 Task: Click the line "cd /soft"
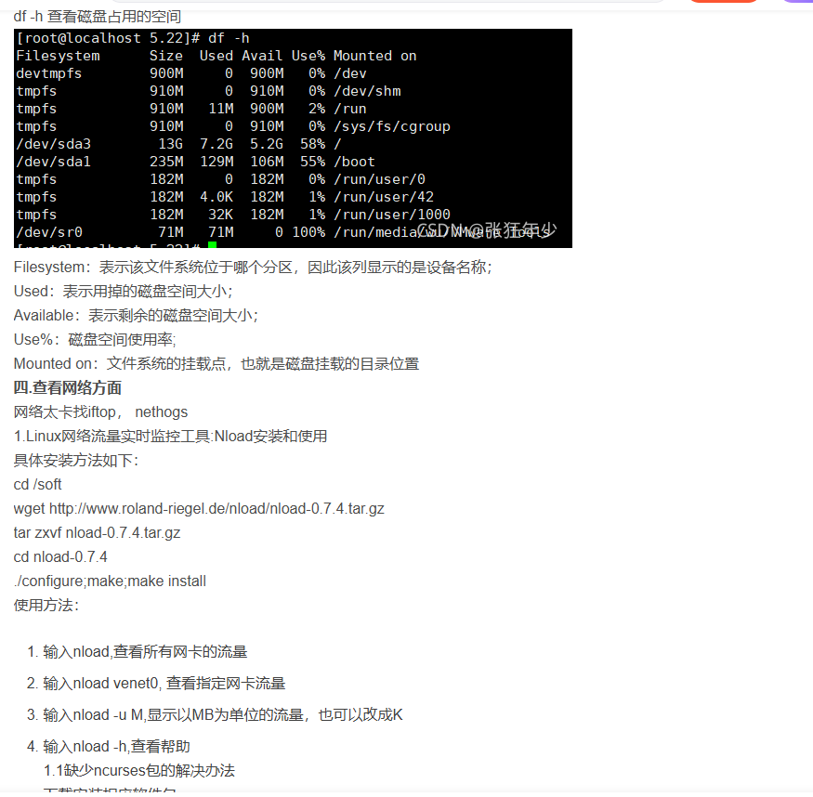[38, 485]
